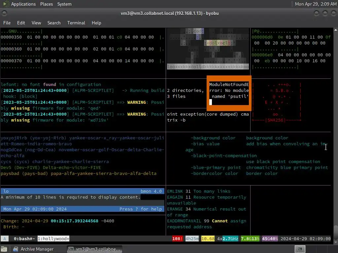Open the View menu
This screenshot has height=253, width=338.
36,23
